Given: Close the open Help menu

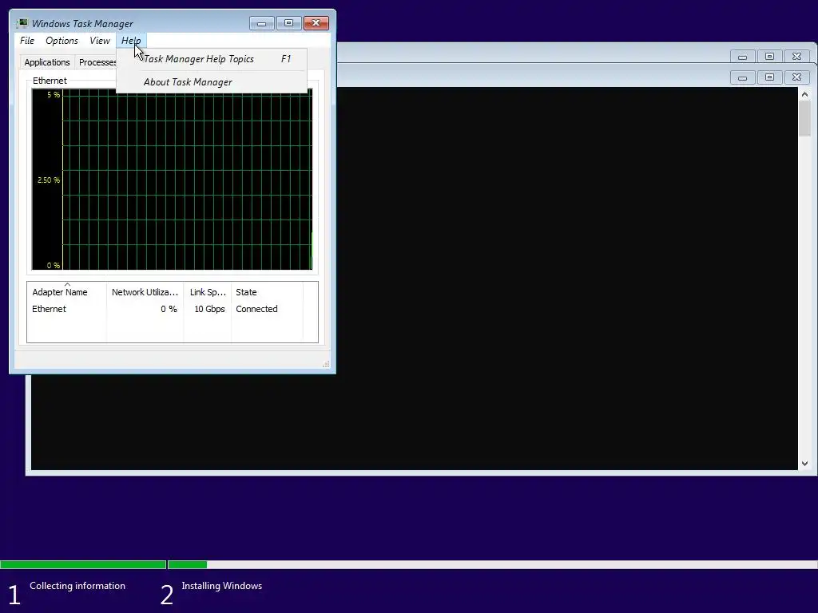Looking at the screenshot, I should click(x=131, y=41).
